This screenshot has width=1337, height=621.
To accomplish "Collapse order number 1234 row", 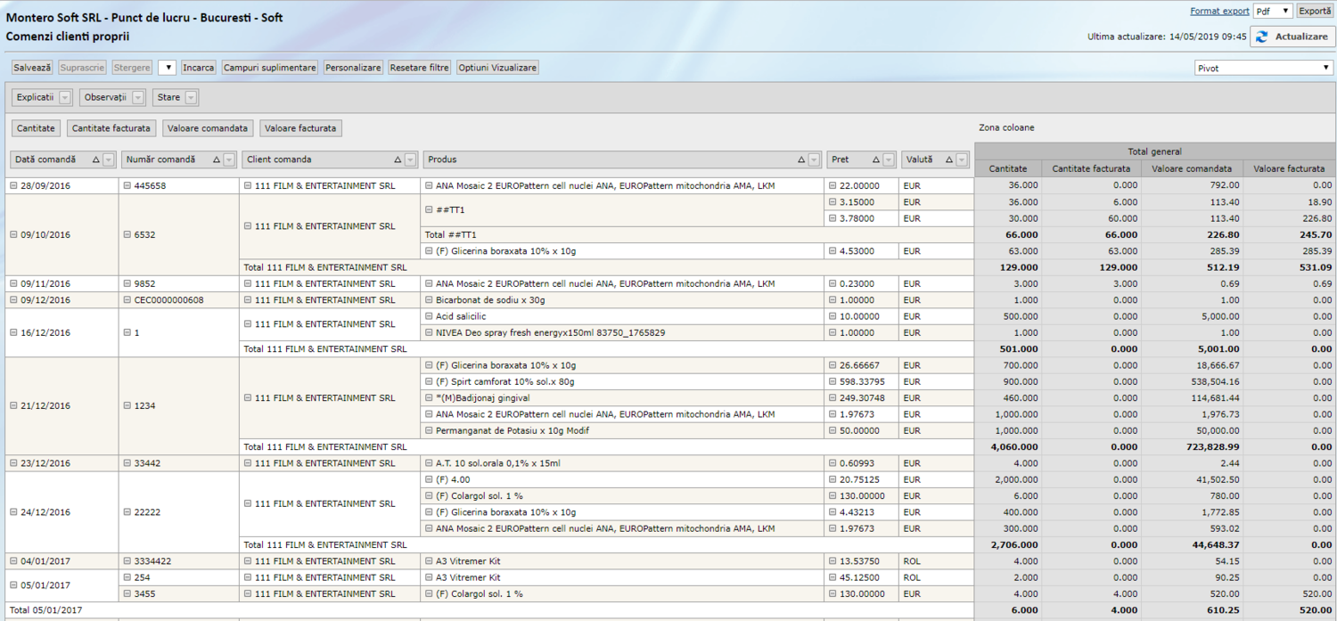I will point(127,406).
